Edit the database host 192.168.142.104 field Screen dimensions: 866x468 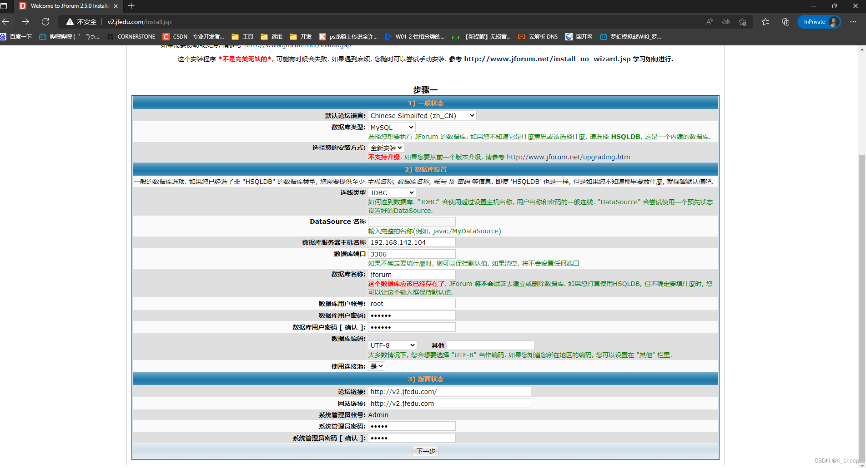(x=412, y=242)
